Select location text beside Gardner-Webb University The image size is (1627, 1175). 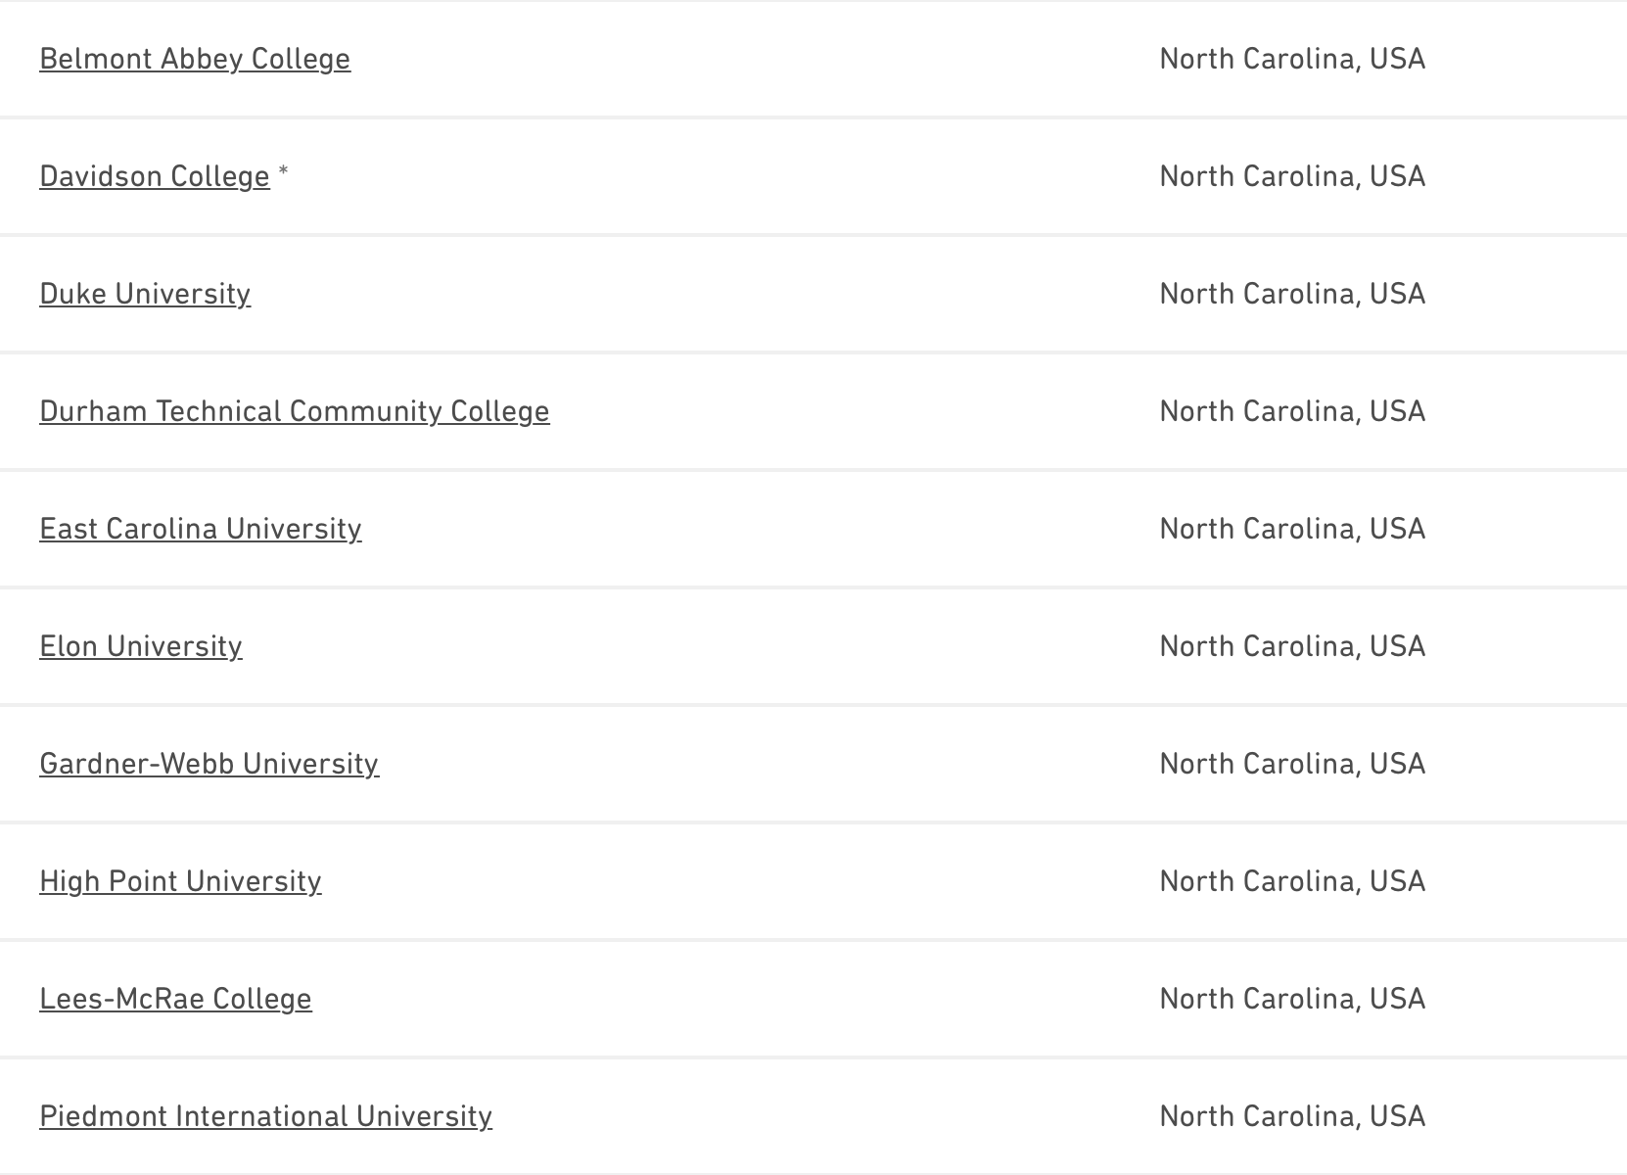(x=1292, y=764)
